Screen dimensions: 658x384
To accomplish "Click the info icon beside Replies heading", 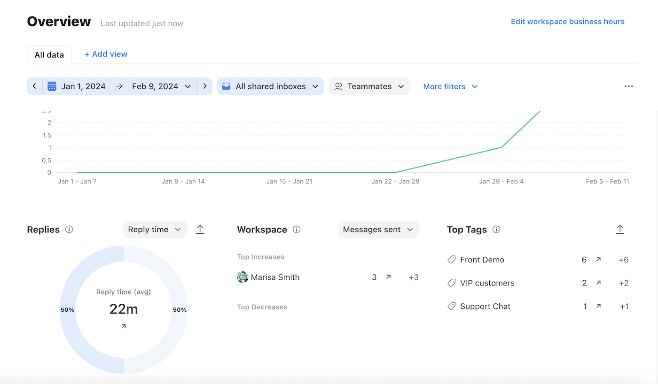I will pyautogui.click(x=69, y=230).
